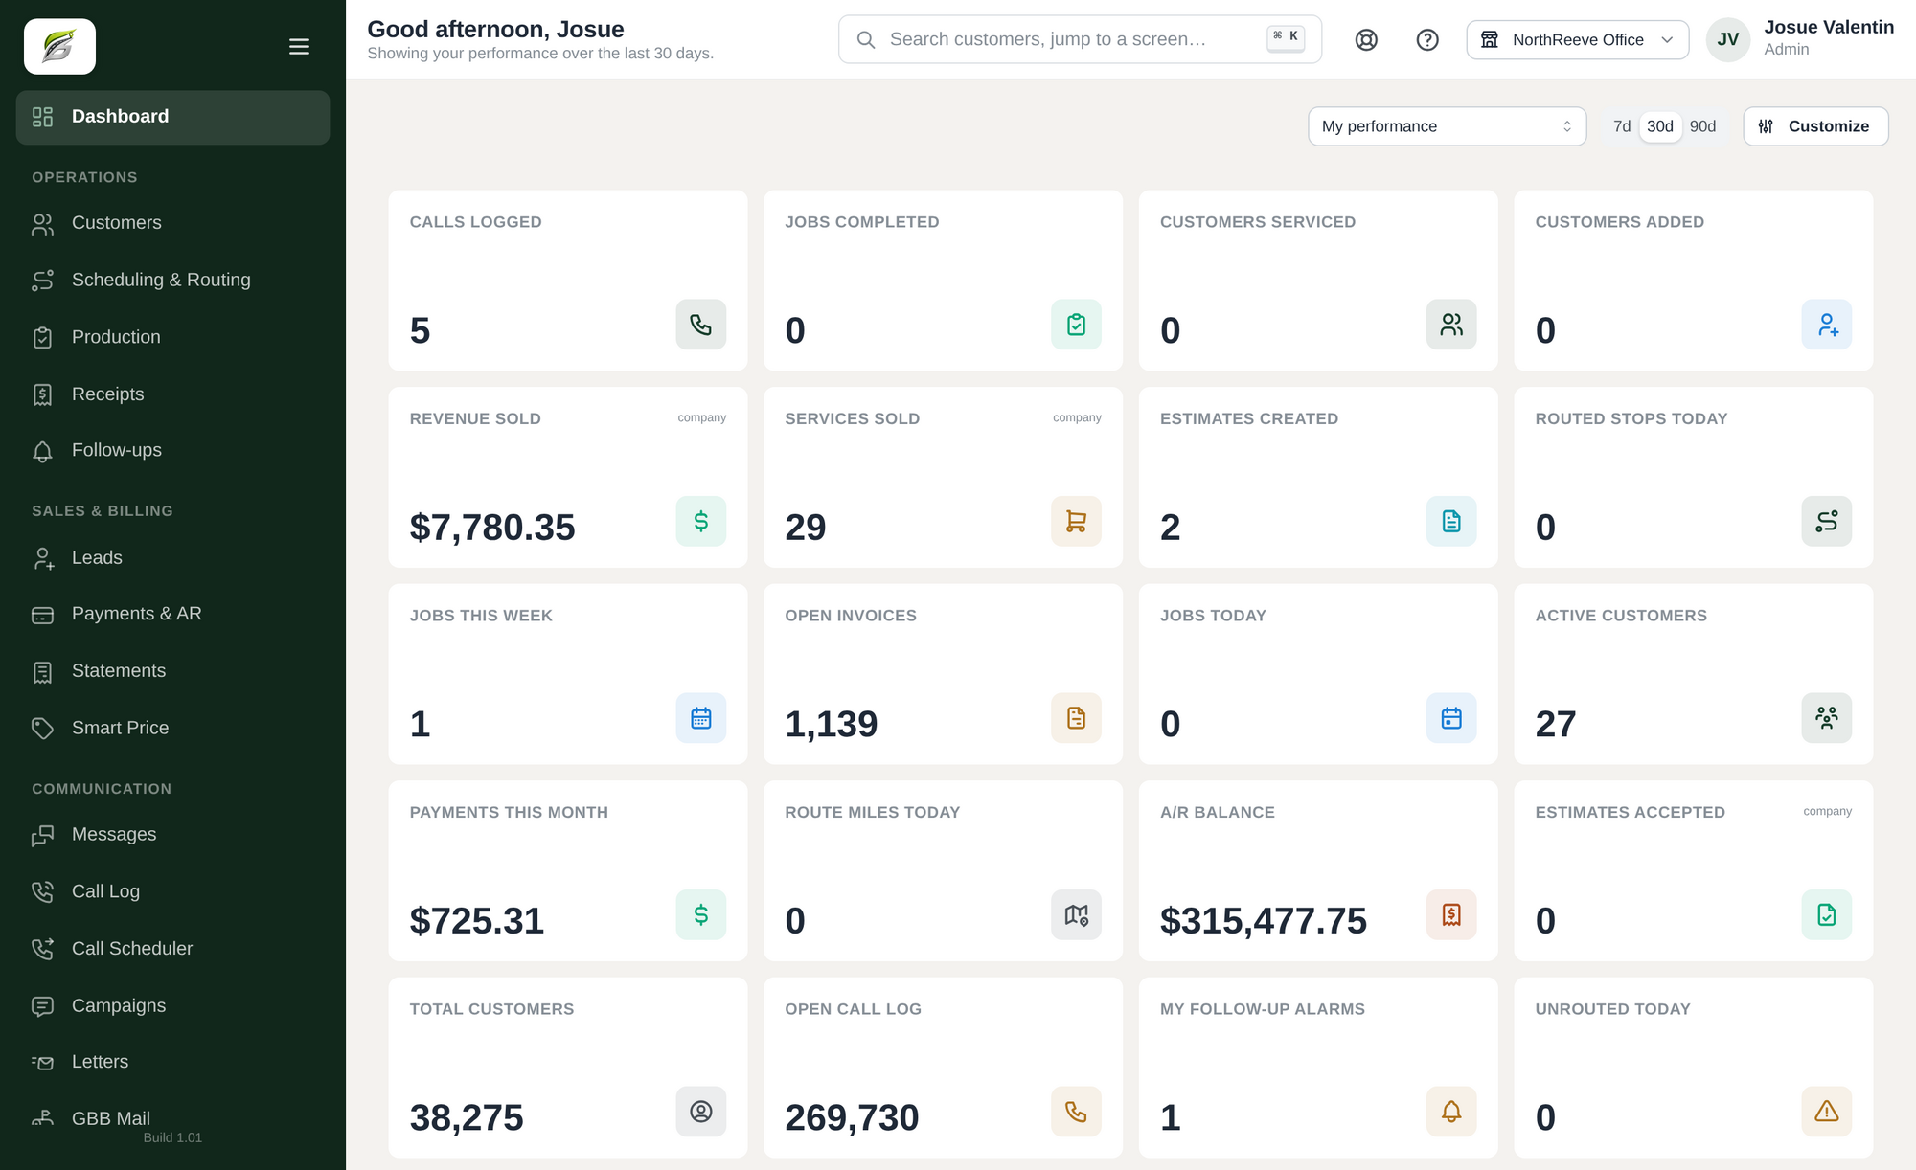Click the A/R Balance receipt icon
The image size is (1916, 1170).
click(x=1451, y=914)
